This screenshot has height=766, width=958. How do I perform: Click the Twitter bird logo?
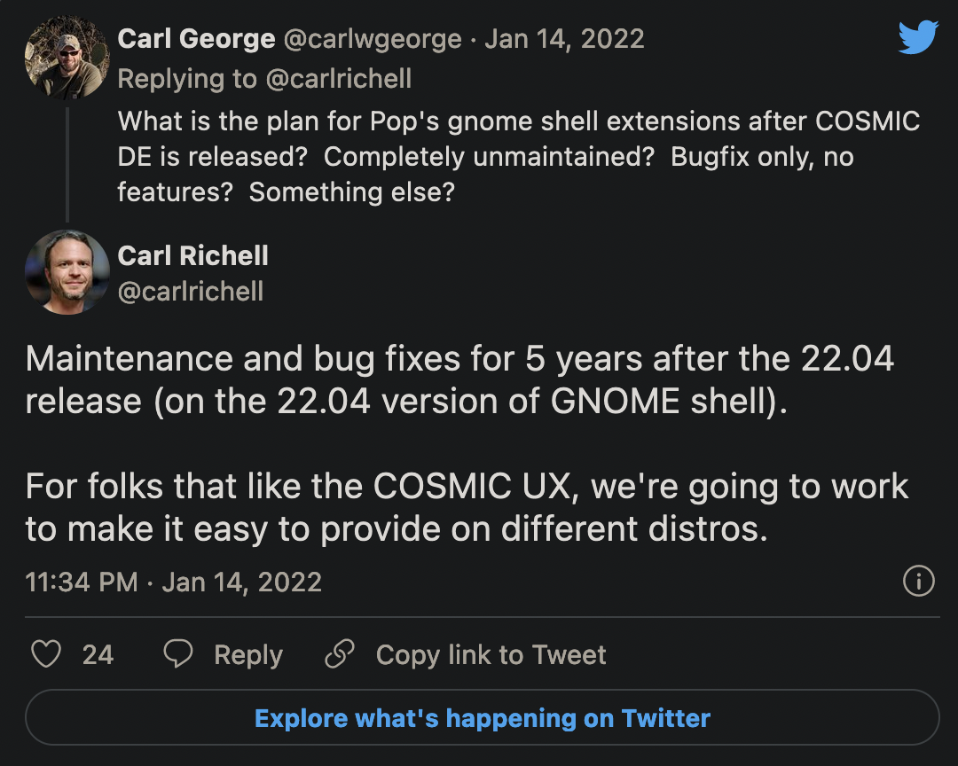click(917, 38)
